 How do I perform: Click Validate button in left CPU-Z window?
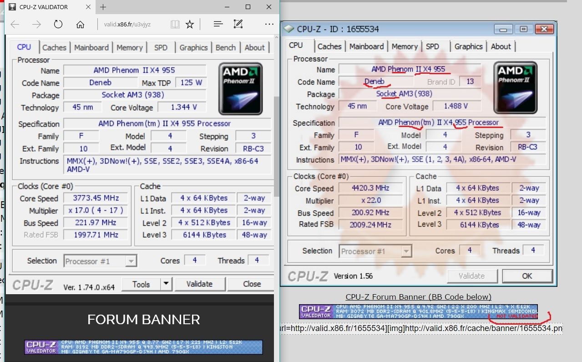coord(199,284)
